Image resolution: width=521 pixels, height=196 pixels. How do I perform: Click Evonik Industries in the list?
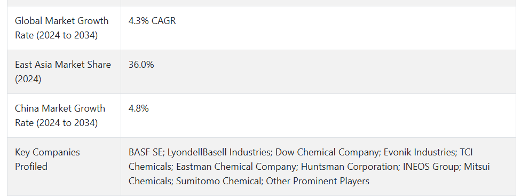click(420, 152)
